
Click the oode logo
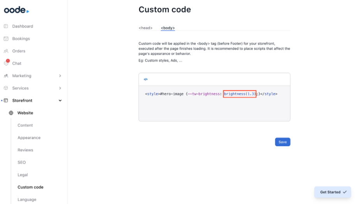[x=16, y=10]
